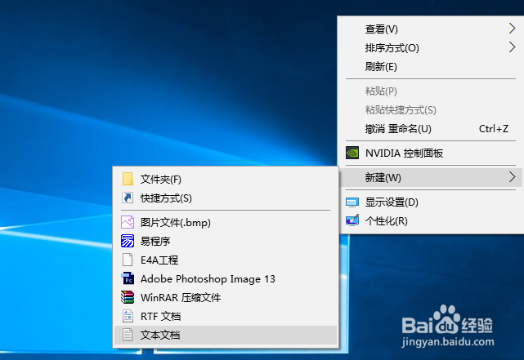Click the folder icon beside 文件夹(F)
524x360 pixels.
[x=128, y=179]
